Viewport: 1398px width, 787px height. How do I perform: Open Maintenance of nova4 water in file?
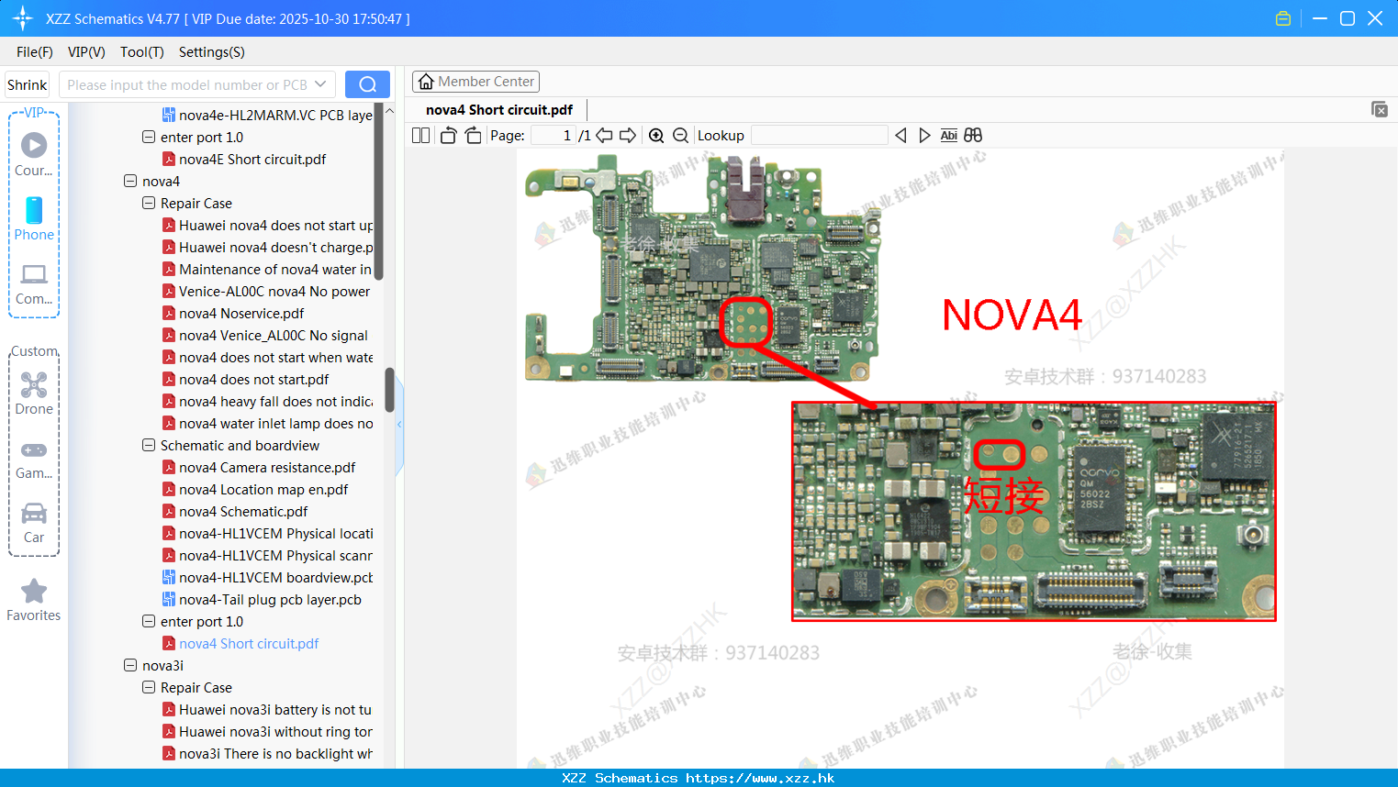tap(275, 270)
